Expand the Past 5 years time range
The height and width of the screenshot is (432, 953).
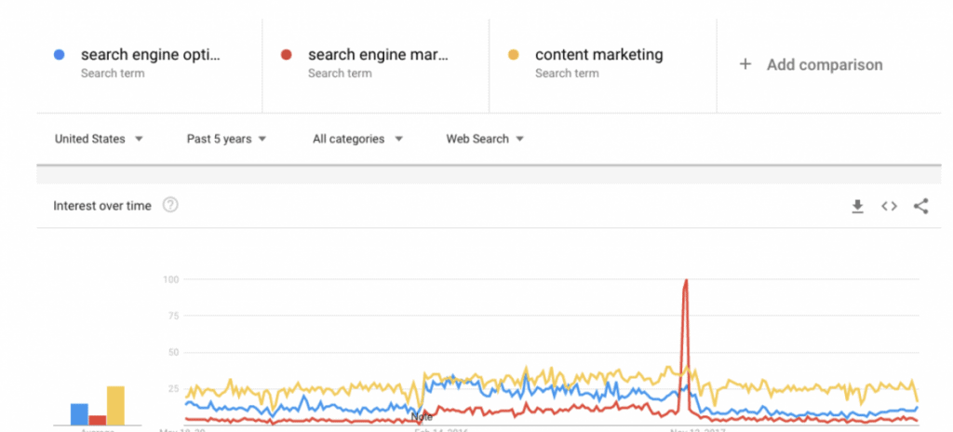tap(227, 139)
